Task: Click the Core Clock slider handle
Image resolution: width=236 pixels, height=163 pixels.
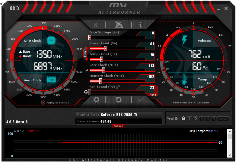Action: (x=104, y=70)
